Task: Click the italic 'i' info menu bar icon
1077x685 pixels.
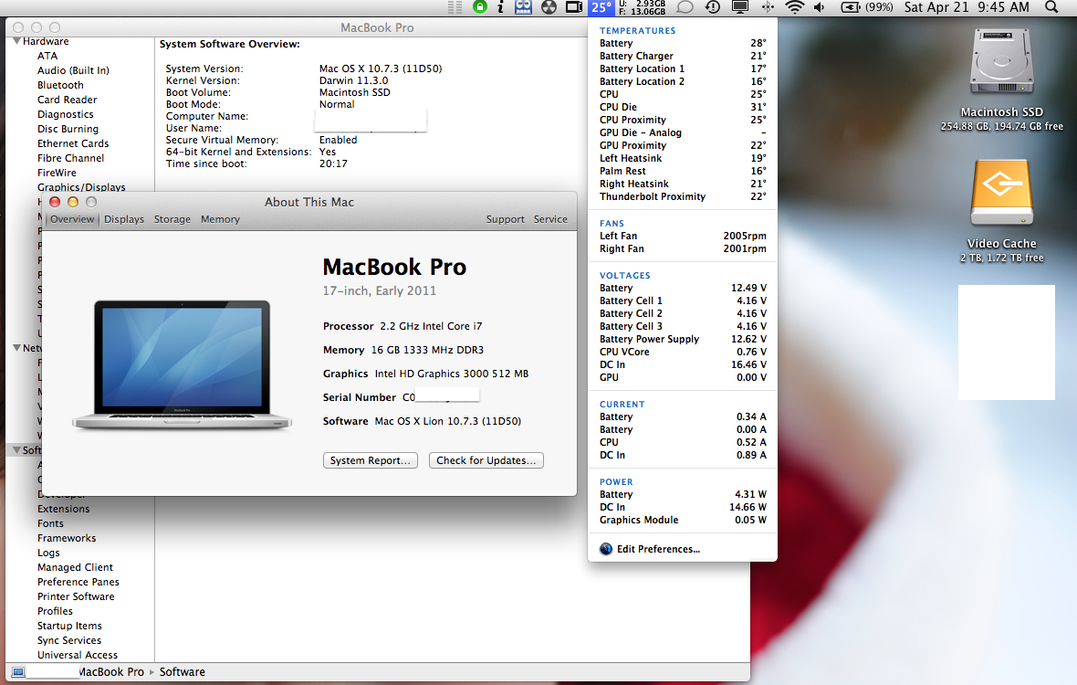Action: 501,7
